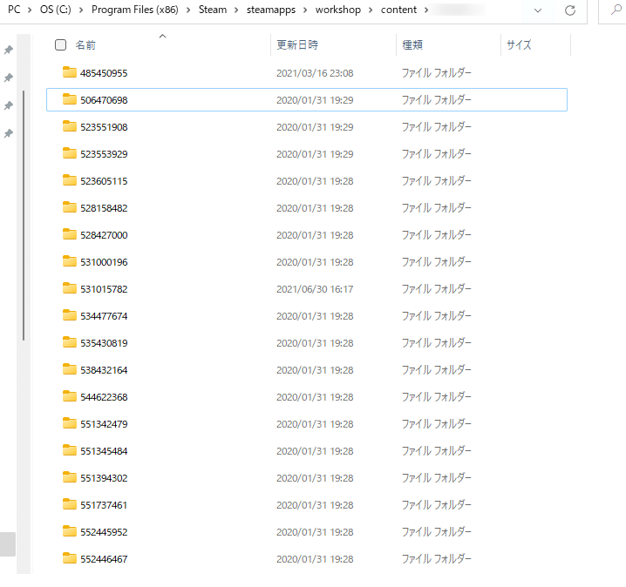Click the folder icon next to 523551908
Viewport: 626px width, 587px height.
[x=70, y=127]
